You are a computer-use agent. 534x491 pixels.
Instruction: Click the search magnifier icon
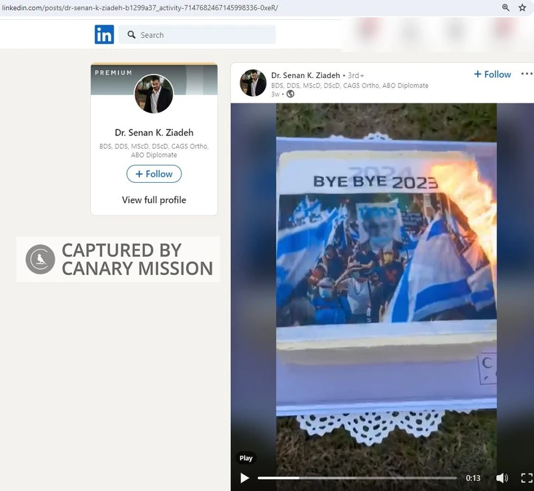click(x=131, y=34)
